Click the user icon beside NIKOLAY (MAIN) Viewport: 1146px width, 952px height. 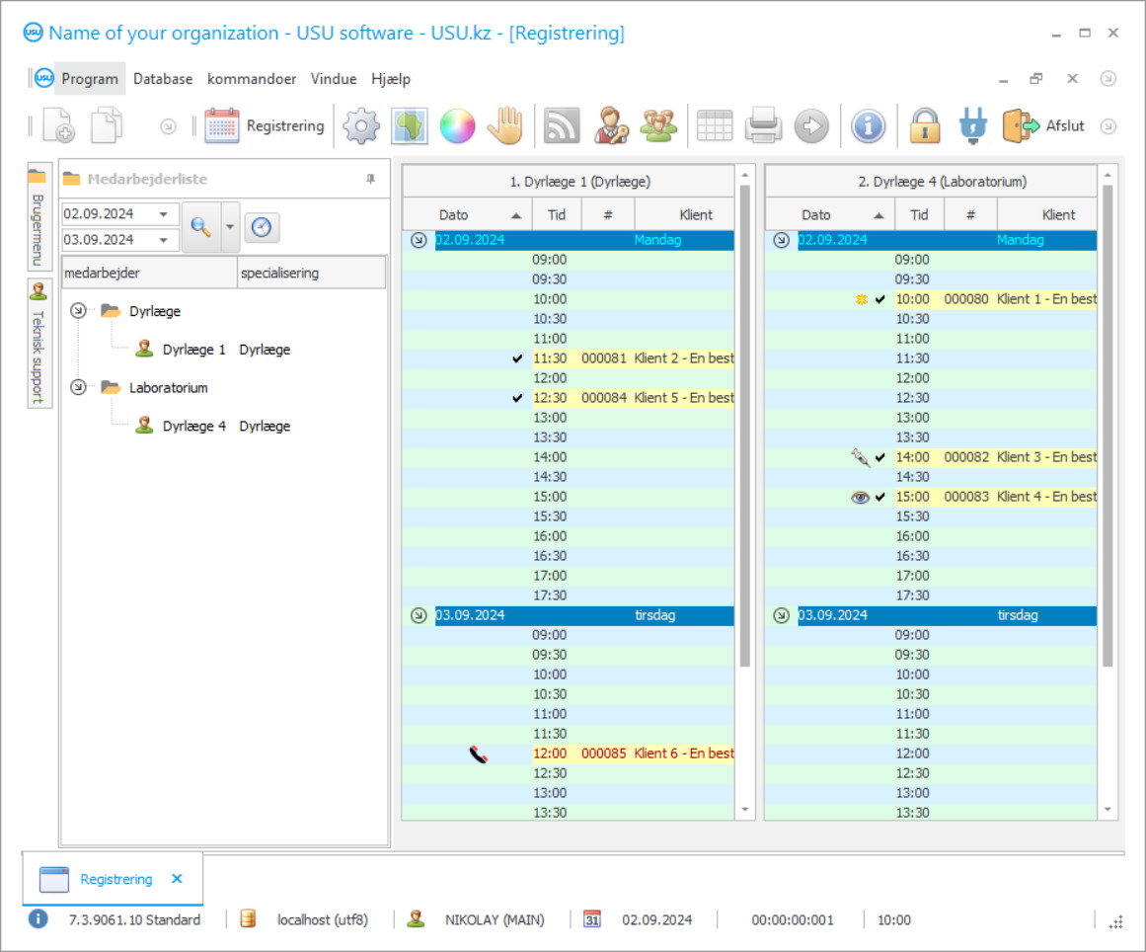(x=416, y=919)
